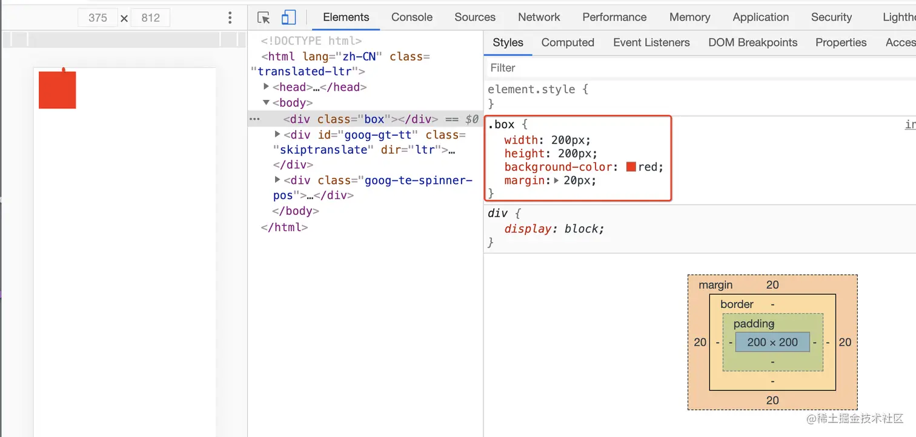Click the ellipsis beside the selected div.box
Screen dimensions: 916x437
click(254, 119)
